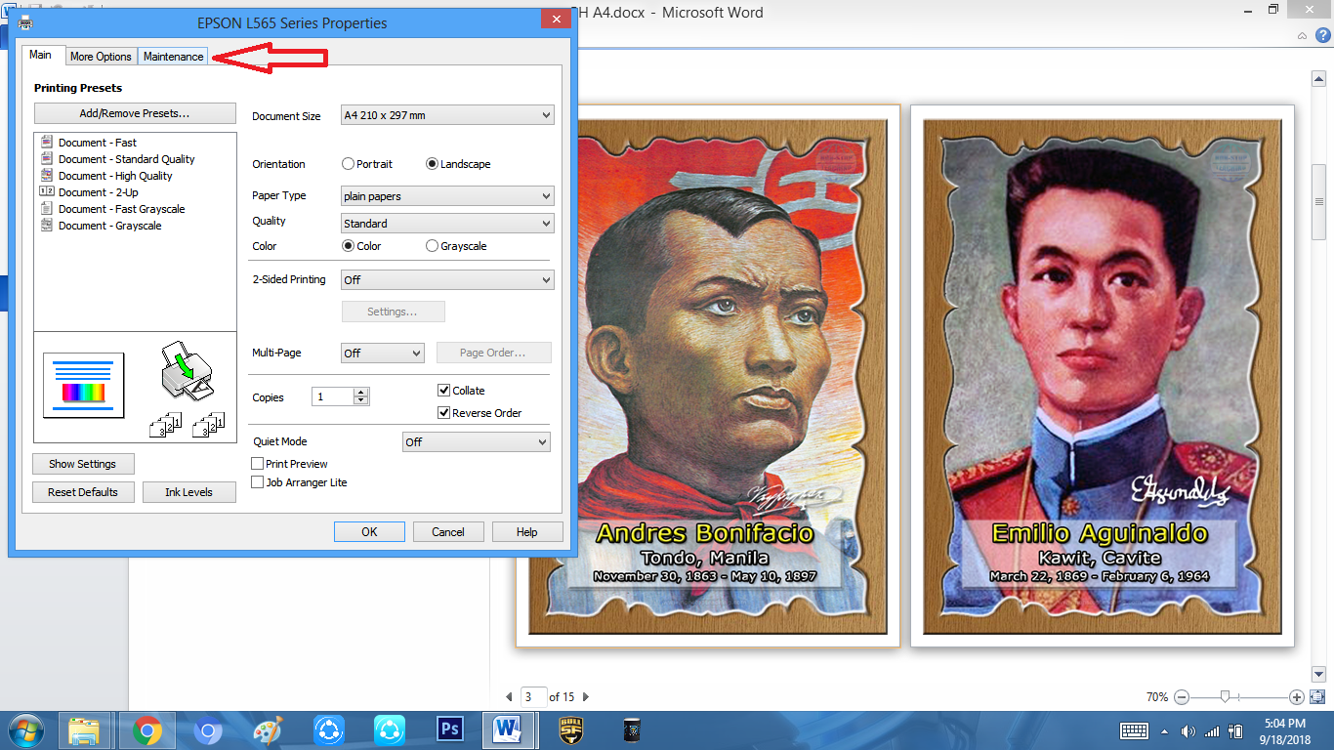This screenshot has height=750, width=1334.
Task: Click the Show Settings button
Action: [83, 464]
